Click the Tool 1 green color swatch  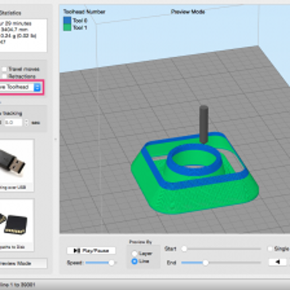tap(68, 27)
